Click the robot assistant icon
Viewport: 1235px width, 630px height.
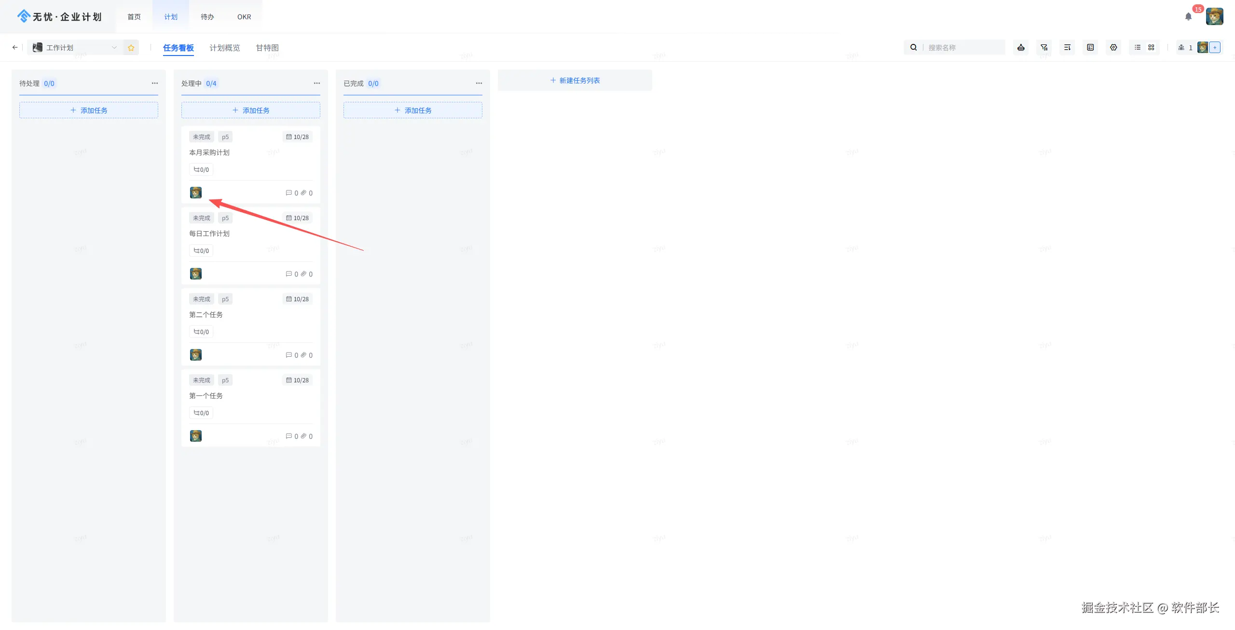click(x=1021, y=47)
